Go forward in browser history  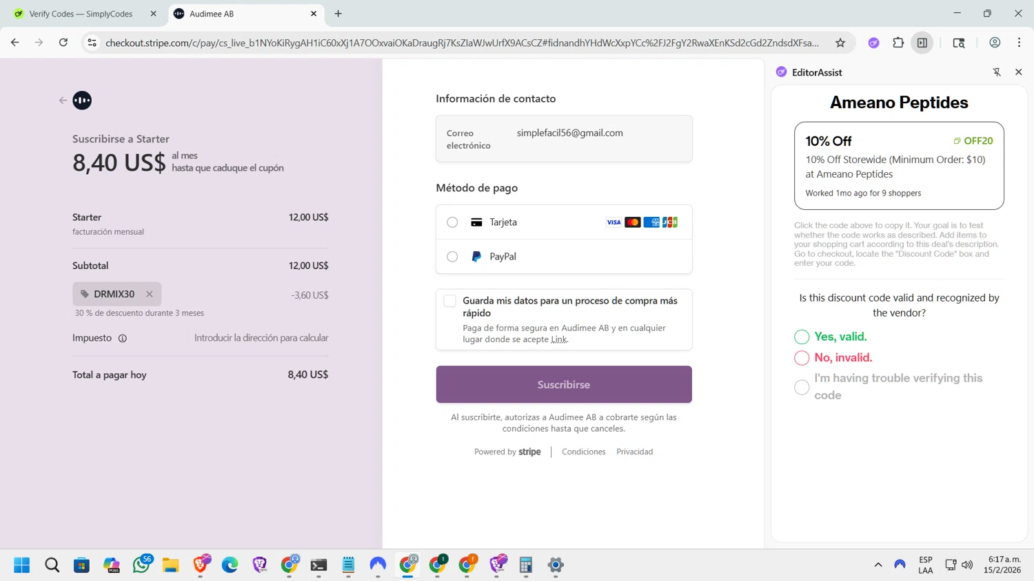point(39,43)
